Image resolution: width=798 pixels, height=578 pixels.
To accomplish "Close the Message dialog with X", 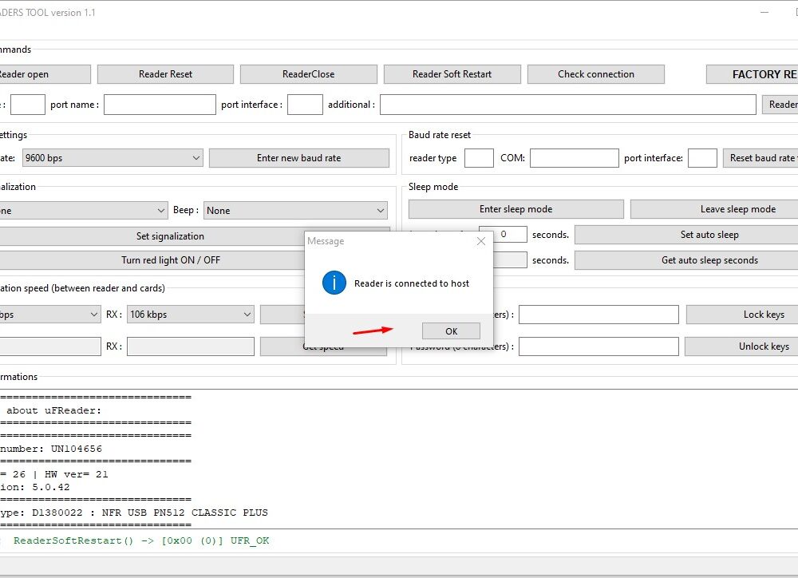I will [481, 241].
